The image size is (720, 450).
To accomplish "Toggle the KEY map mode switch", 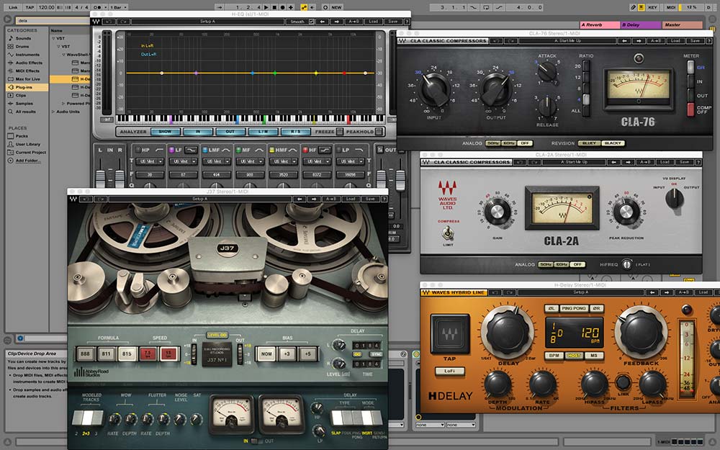I will click(652, 7).
